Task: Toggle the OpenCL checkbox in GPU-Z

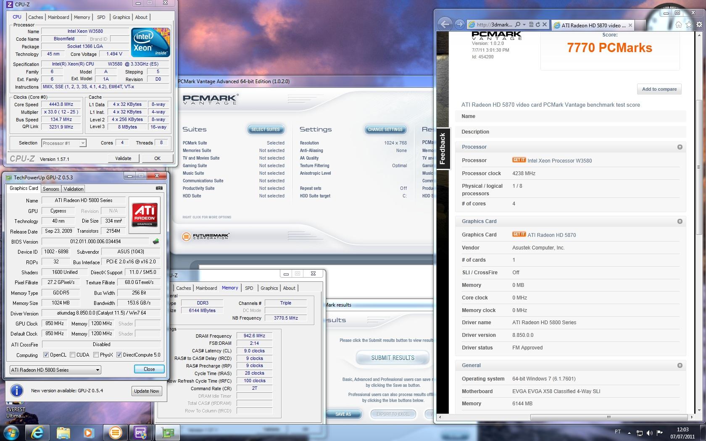Action: pos(46,355)
